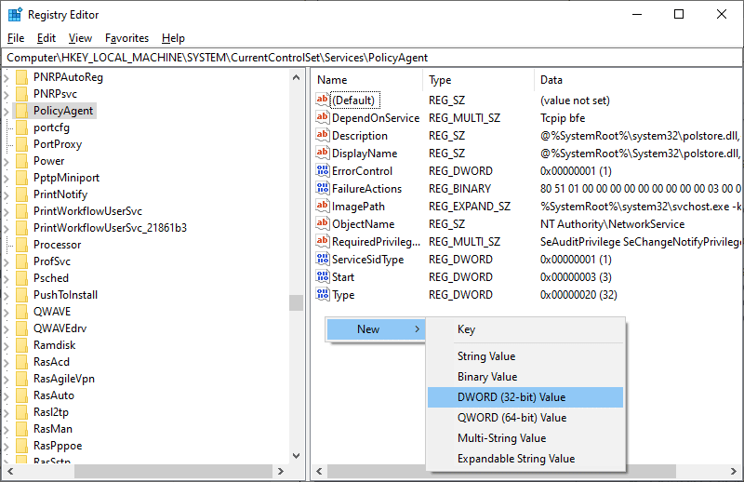The width and height of the screenshot is (744, 482).
Task: Click the DisplayName string value icon
Action: pyautogui.click(x=323, y=153)
